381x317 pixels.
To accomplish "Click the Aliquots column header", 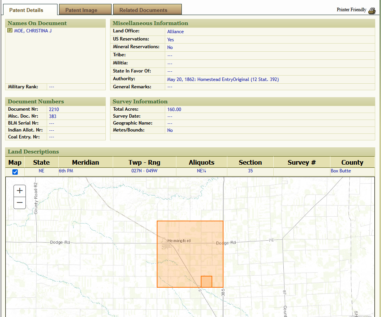I will (202, 162).
